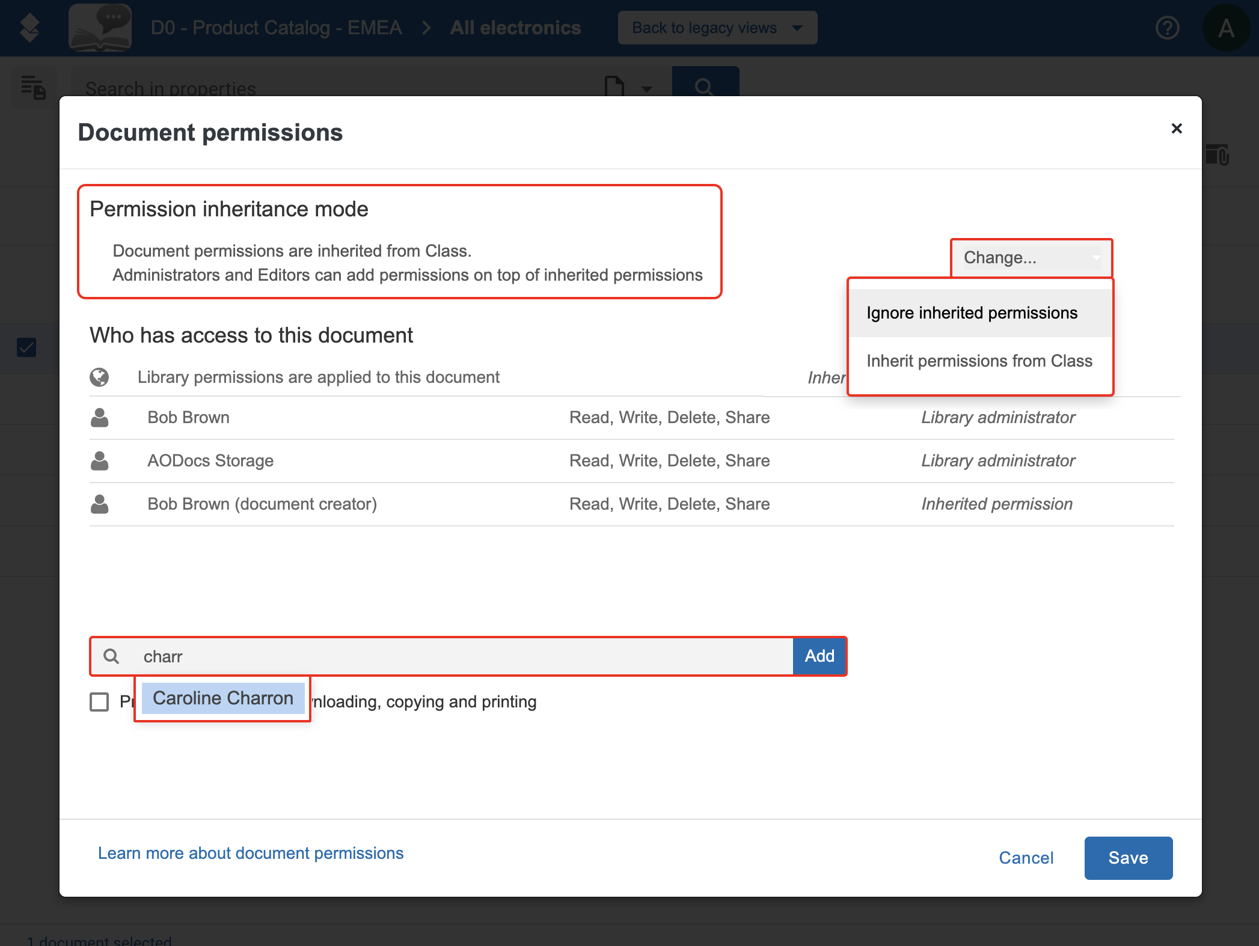Click the new document page icon
Screen dimensions: 1259x946
tap(614, 87)
